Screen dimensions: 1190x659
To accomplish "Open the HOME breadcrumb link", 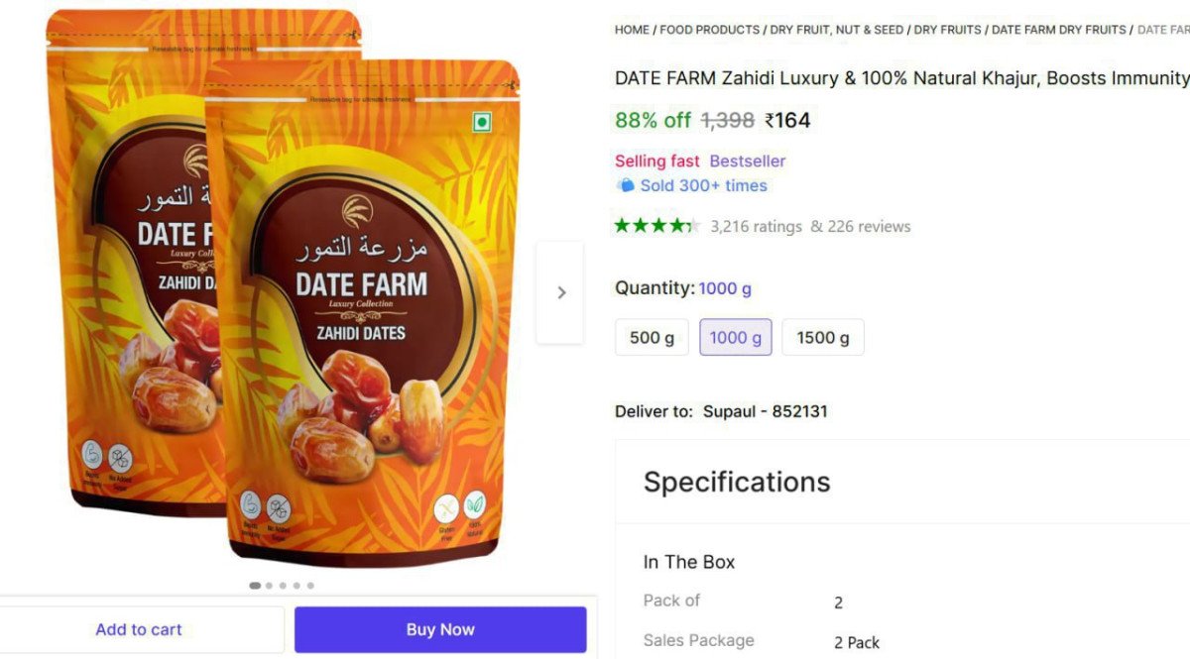I will tap(632, 30).
